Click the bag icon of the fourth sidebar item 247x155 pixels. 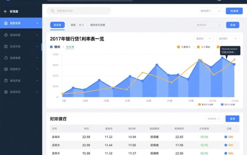point(6,58)
